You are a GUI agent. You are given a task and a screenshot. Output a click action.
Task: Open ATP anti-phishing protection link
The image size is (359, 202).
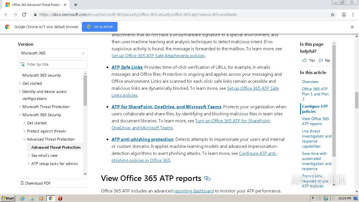click(x=142, y=139)
